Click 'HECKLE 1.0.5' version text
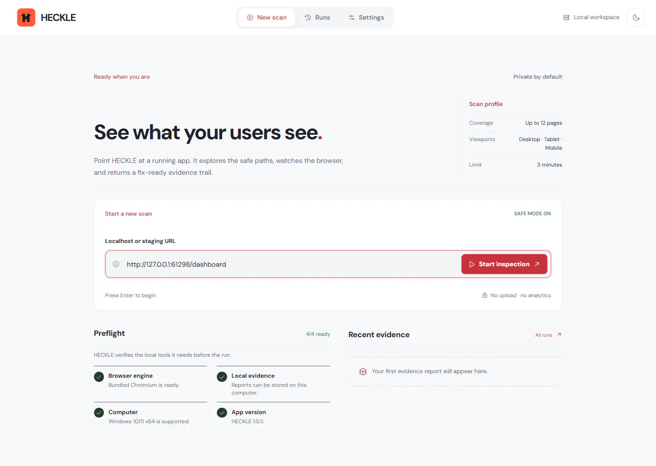The image size is (656, 466). 247,421
